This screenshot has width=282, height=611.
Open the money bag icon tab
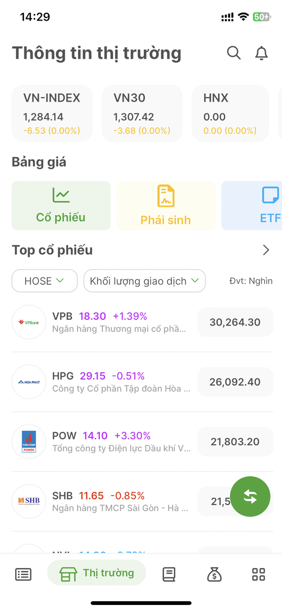214,574
